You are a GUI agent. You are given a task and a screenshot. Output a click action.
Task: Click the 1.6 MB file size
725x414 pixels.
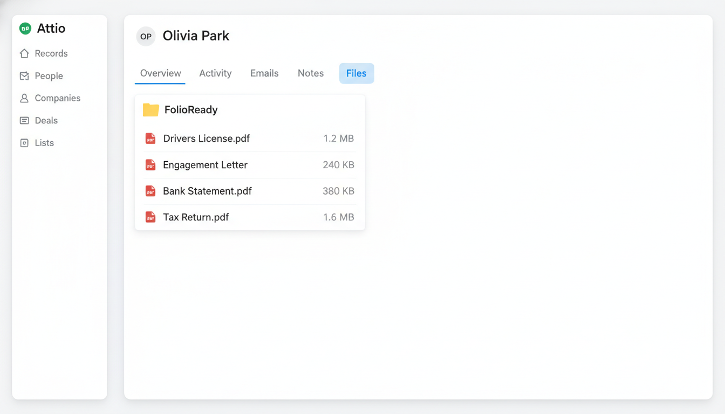(339, 217)
